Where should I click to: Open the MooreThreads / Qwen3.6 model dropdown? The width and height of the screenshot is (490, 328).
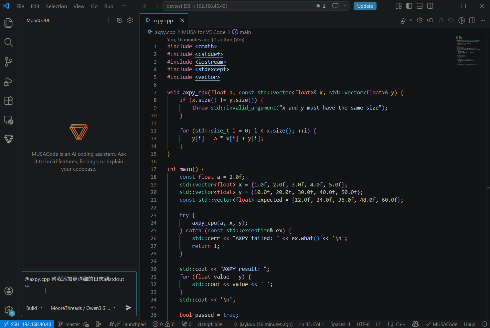tap(84, 308)
